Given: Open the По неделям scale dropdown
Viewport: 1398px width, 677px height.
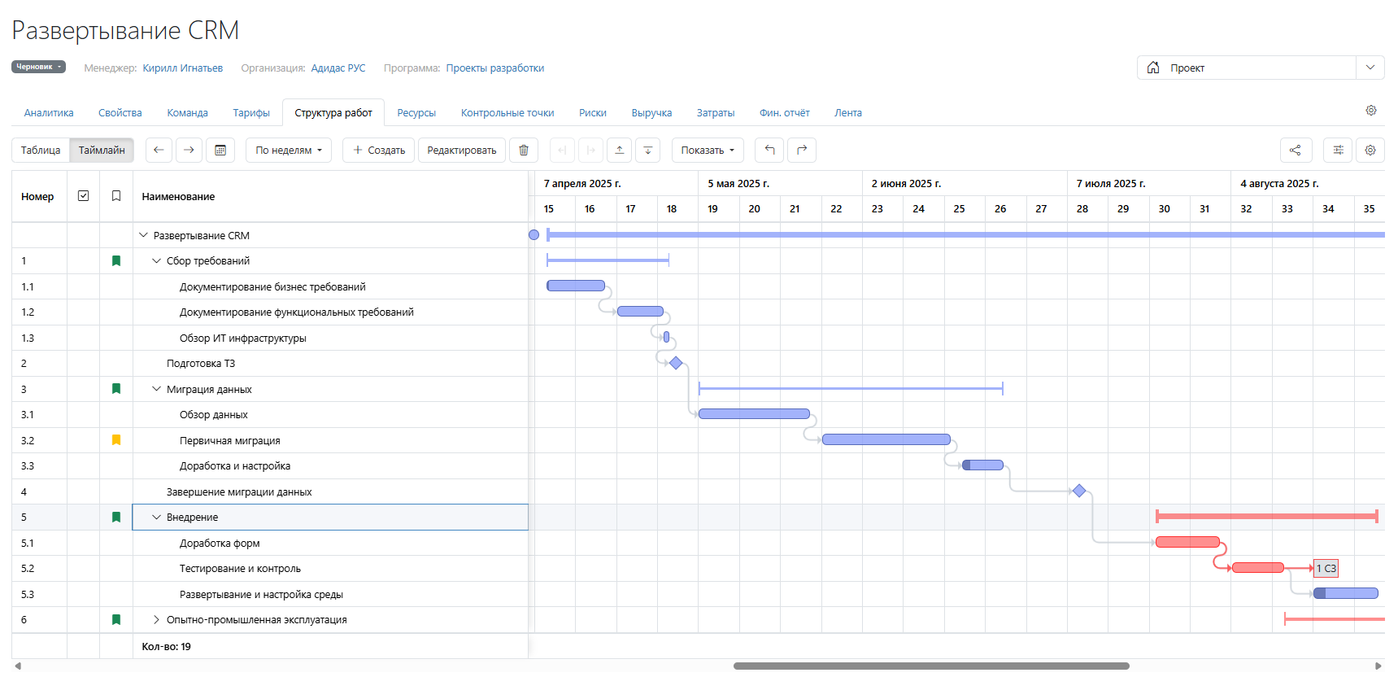Looking at the screenshot, I should (289, 151).
